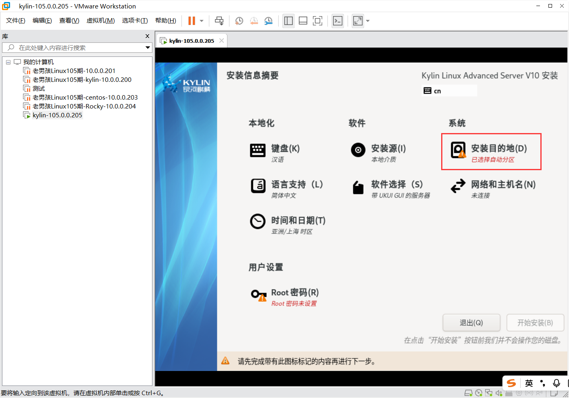Open the 编辑(E) menu

click(x=42, y=21)
